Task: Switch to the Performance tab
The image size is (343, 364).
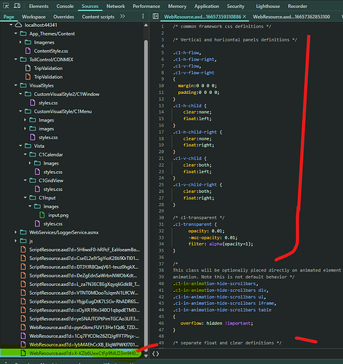Action: [146, 7]
